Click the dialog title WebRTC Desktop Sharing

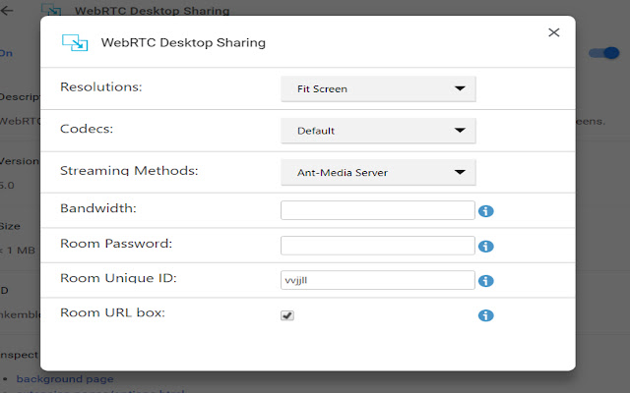183,43
